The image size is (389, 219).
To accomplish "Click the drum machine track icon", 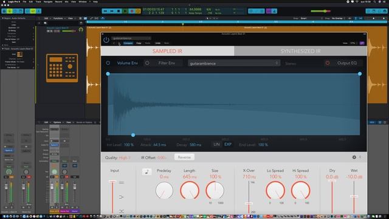I will pyautogui.click(x=62, y=68).
